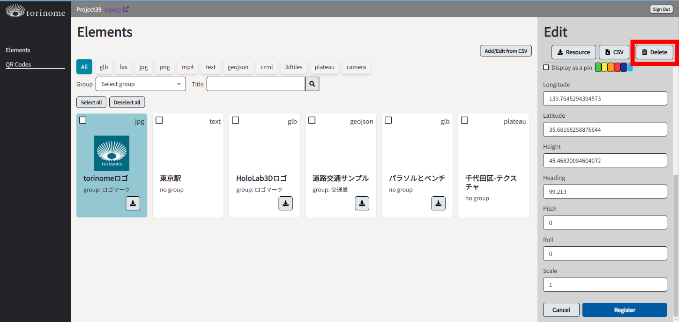Switch to the plateau filter tab
The image size is (679, 322).
324,67
